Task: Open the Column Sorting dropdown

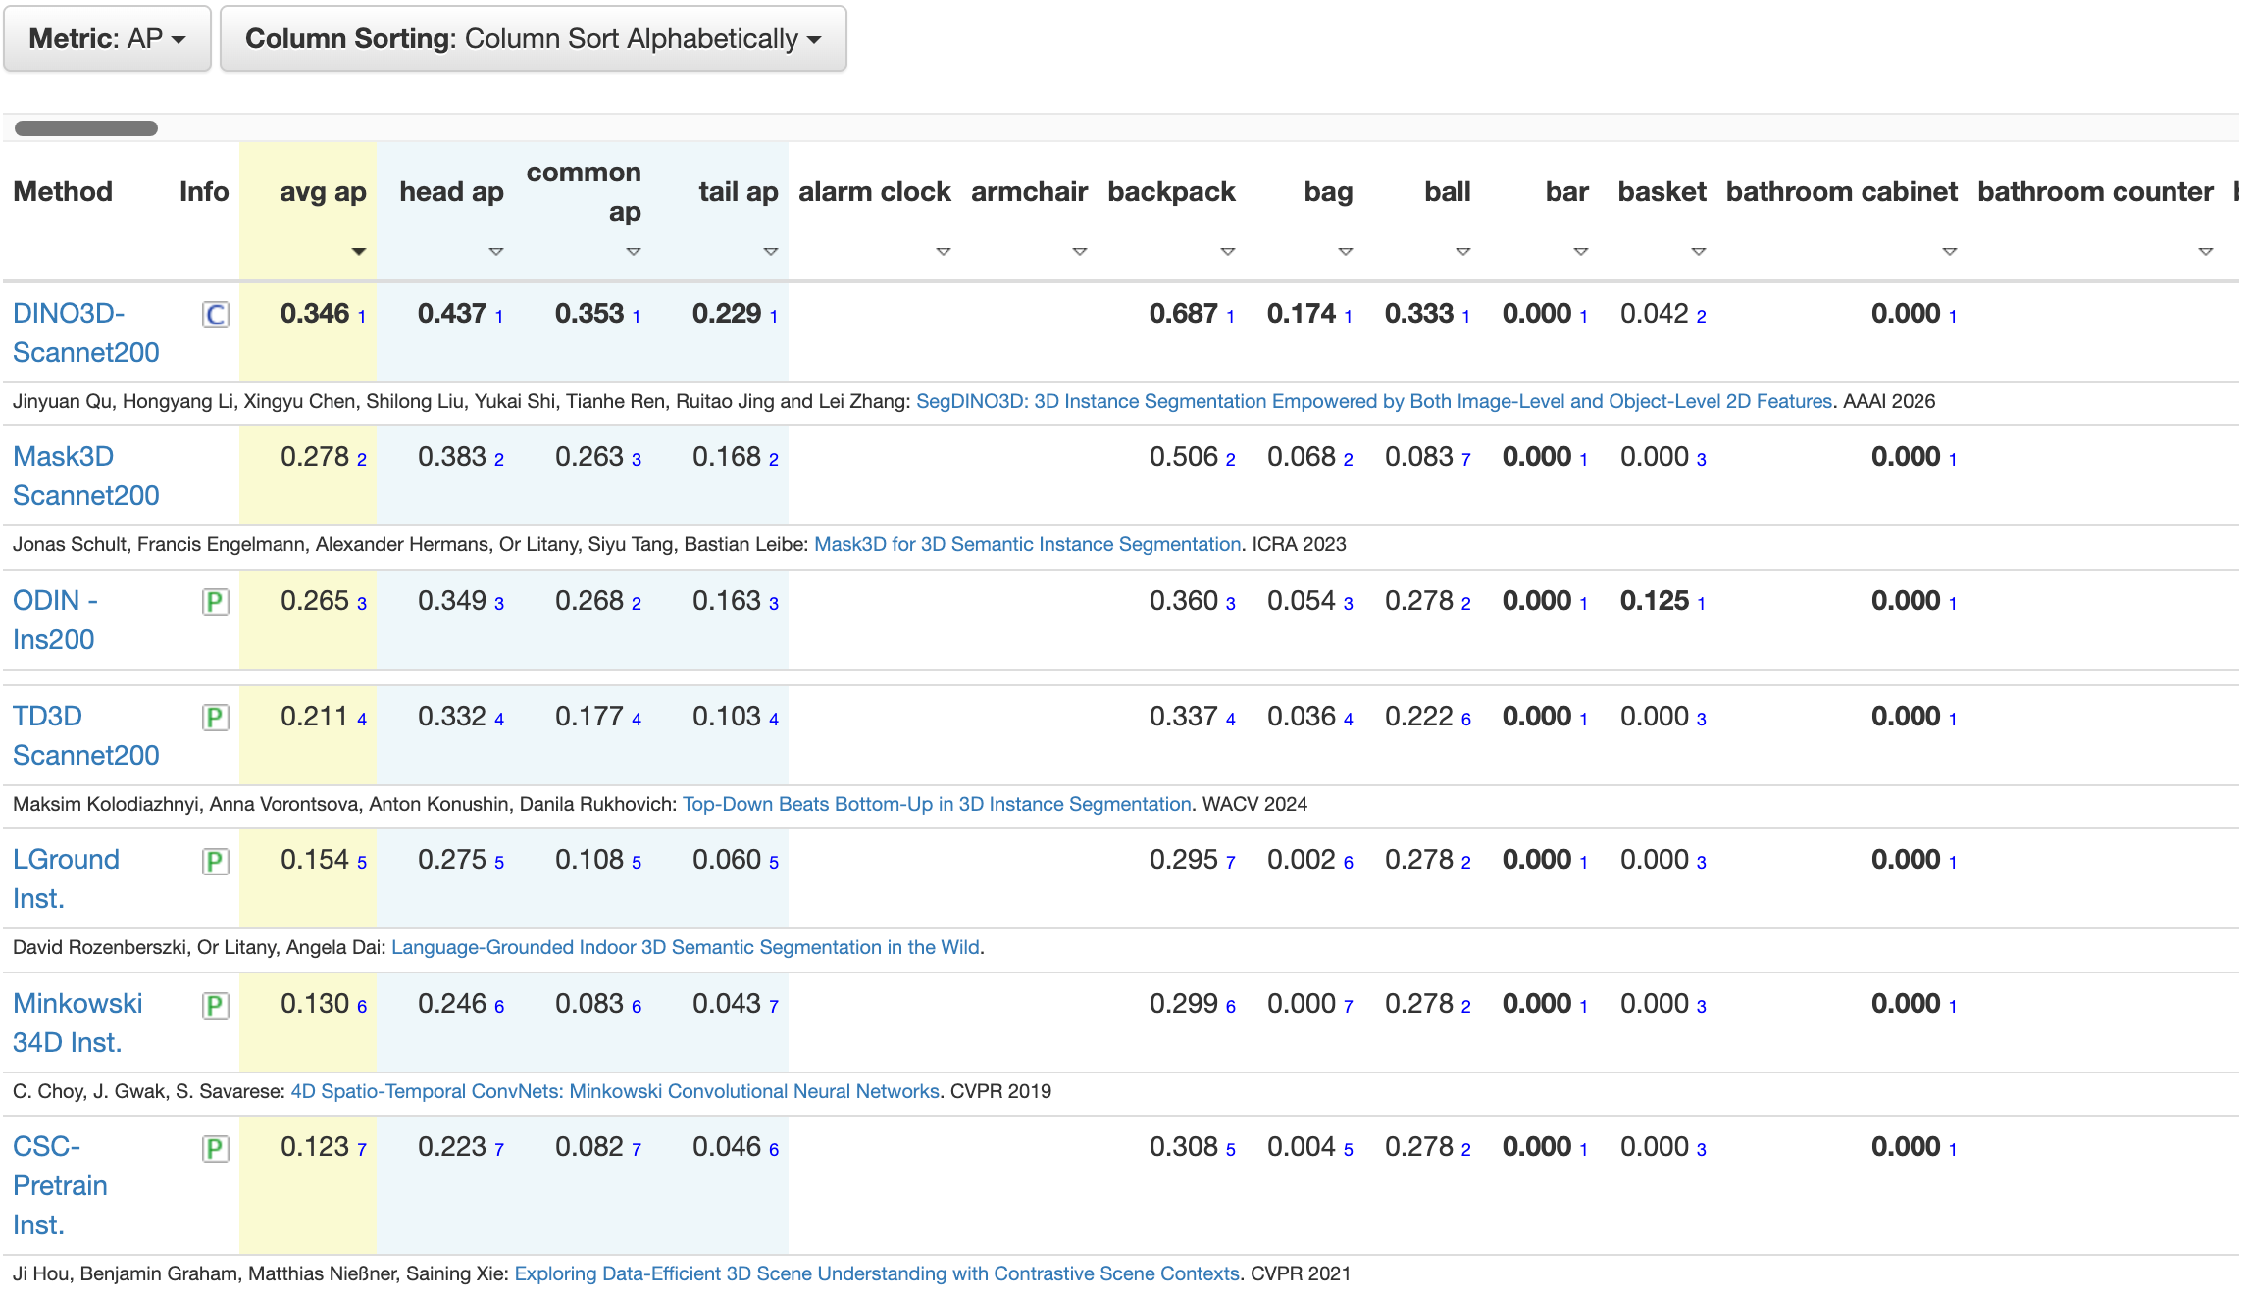Action: point(533,38)
